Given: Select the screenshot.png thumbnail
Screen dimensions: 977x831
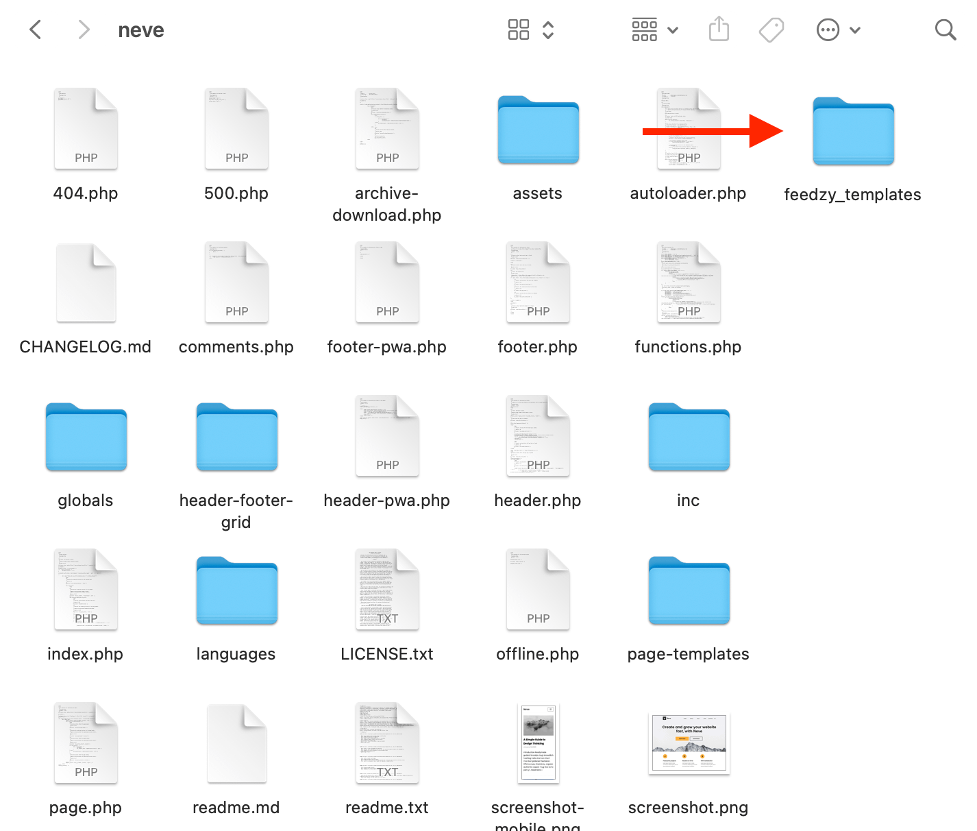Looking at the screenshot, I should 689,743.
